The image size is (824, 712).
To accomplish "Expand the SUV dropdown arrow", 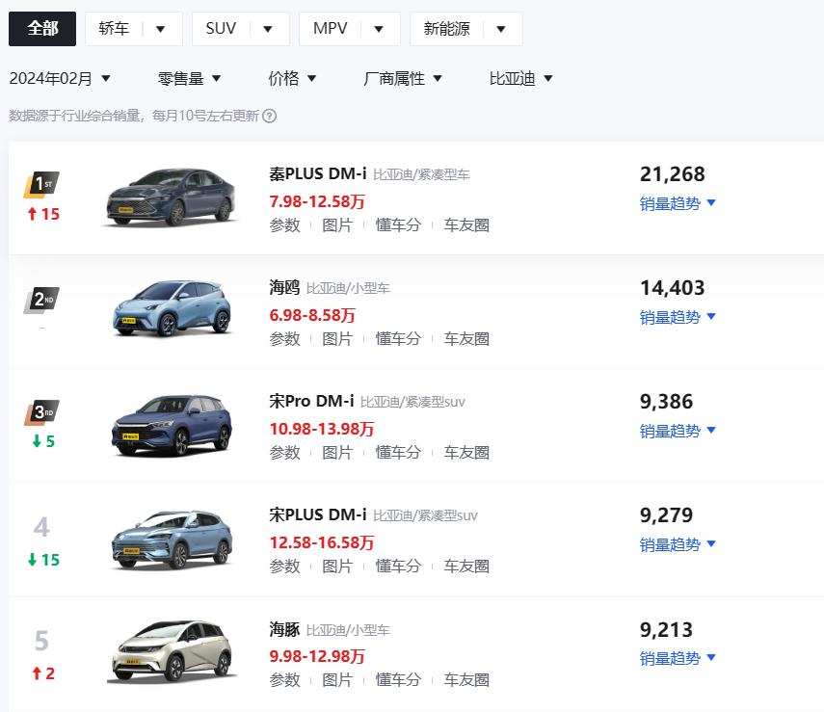I will [268, 30].
